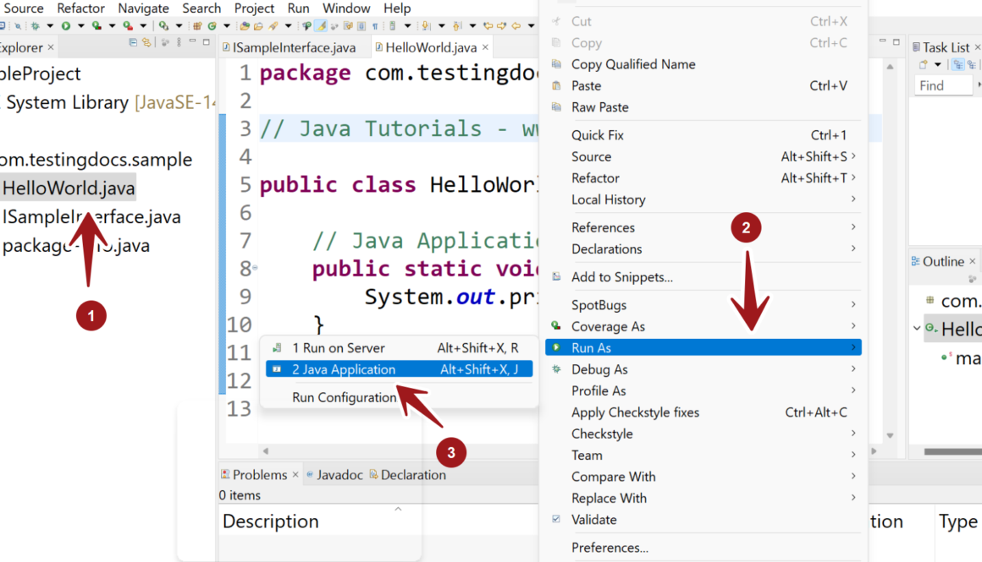Select HelloWorld.java in Package Explorer
The image size is (982, 562).
click(x=69, y=188)
